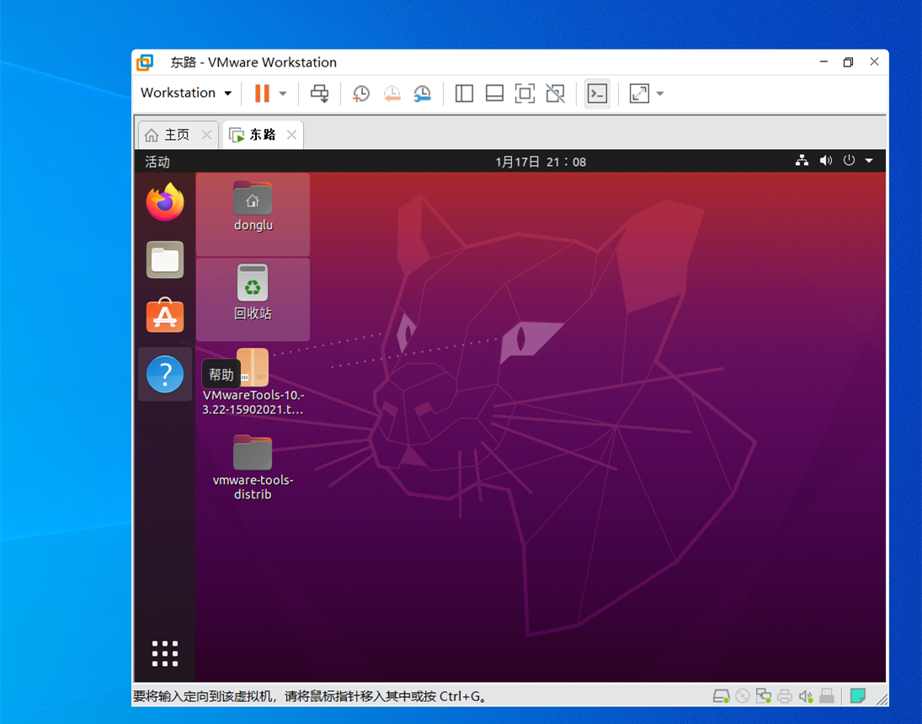Open the Workstation menu dropdown

click(x=185, y=93)
